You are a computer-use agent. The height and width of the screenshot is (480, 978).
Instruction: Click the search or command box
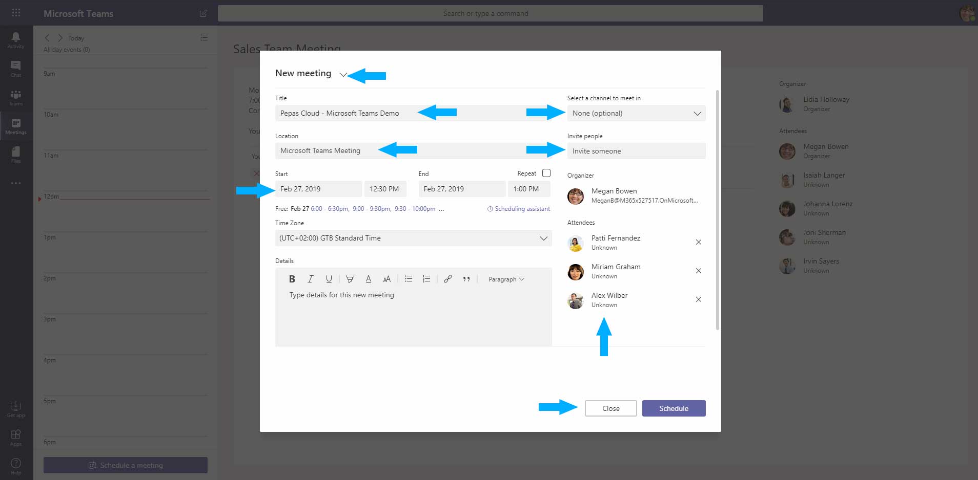coord(490,13)
